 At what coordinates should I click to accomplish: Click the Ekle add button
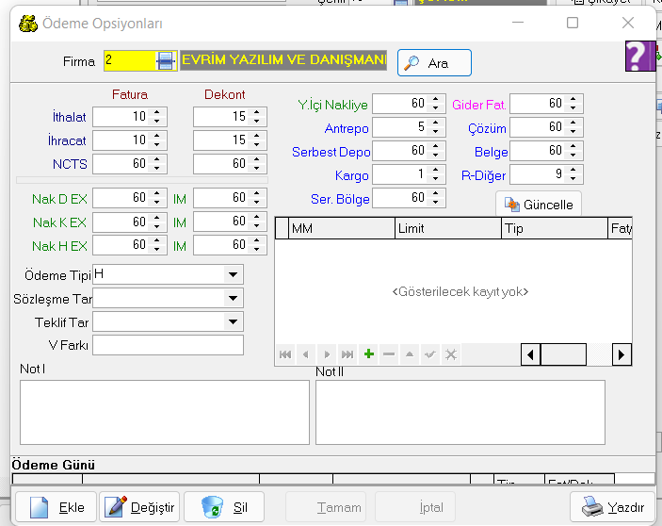[x=57, y=506]
